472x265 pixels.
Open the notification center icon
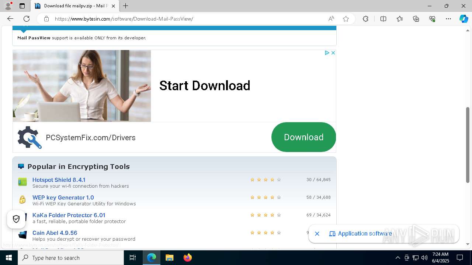(x=460, y=258)
